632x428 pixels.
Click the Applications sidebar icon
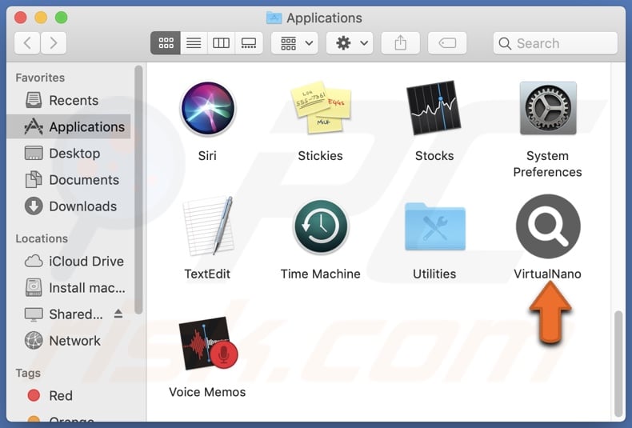pos(34,127)
